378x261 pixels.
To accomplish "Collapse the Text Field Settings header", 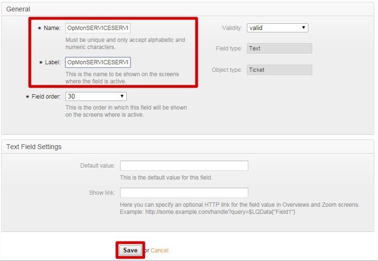I will [x=34, y=147].
